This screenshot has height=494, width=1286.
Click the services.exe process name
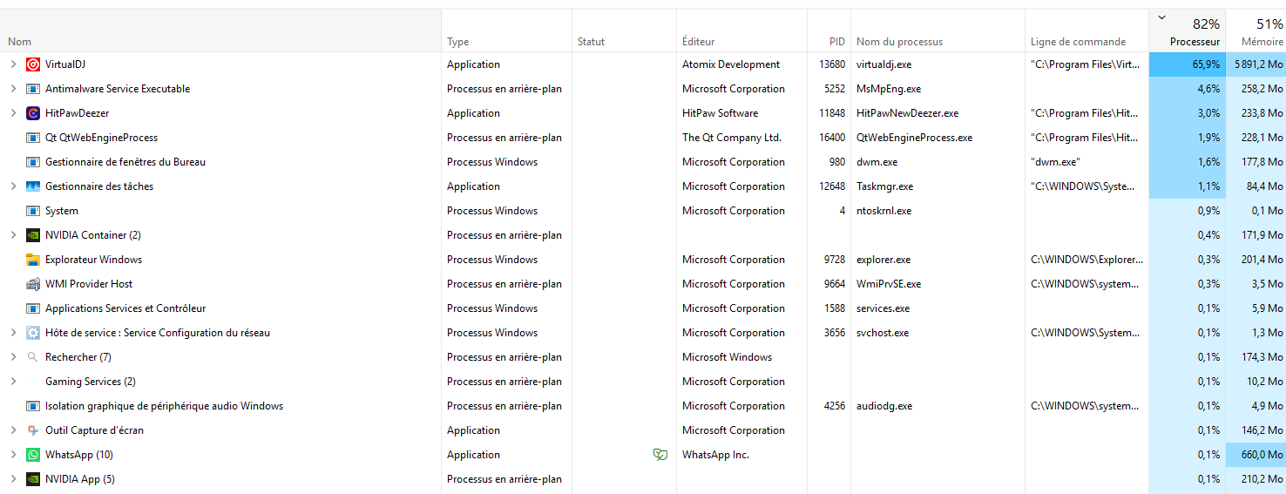[883, 308]
